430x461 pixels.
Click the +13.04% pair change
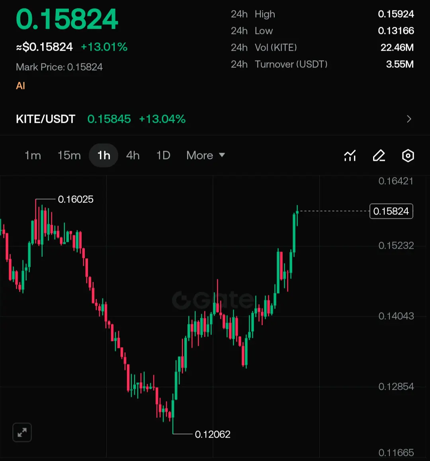click(162, 119)
